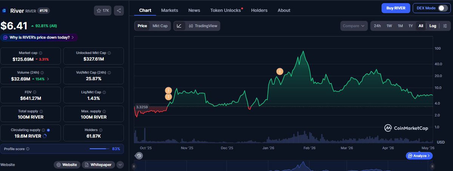
Task: Click the Buy RIVER button
Action: tap(396, 8)
